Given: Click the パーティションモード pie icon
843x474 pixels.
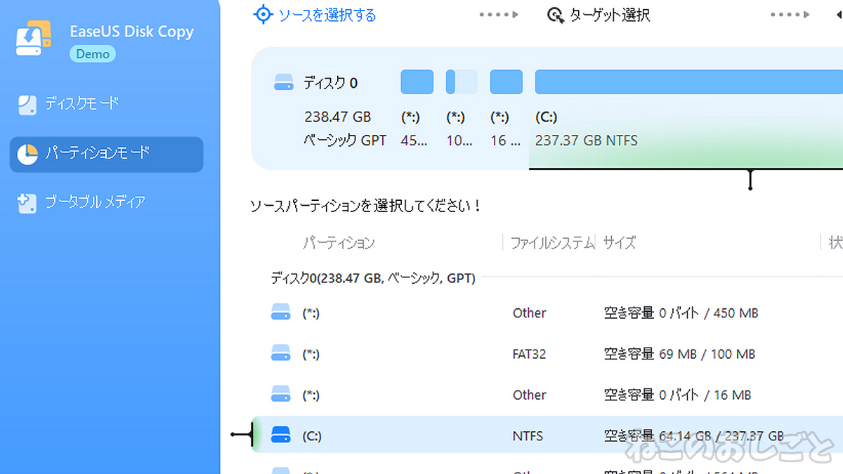Looking at the screenshot, I should [x=27, y=154].
